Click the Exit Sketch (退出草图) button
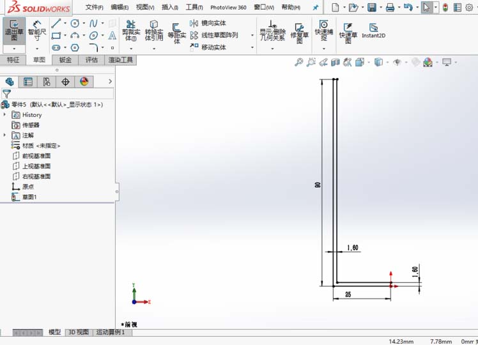The width and height of the screenshot is (478, 345). 14,31
